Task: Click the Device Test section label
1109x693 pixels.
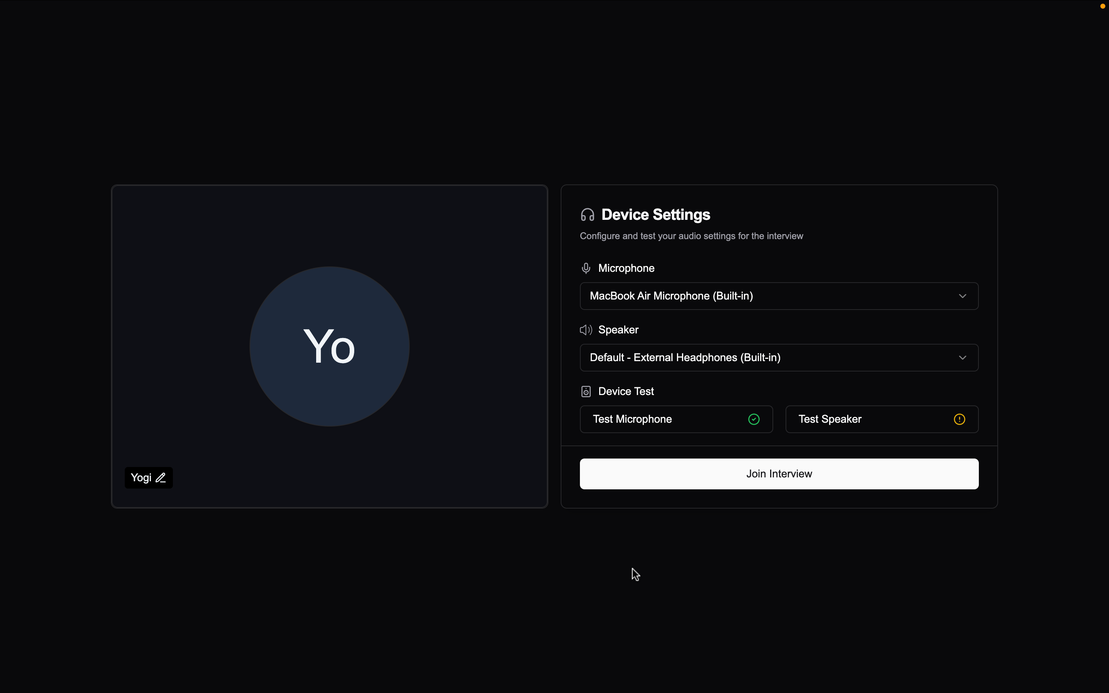Action: point(626,392)
